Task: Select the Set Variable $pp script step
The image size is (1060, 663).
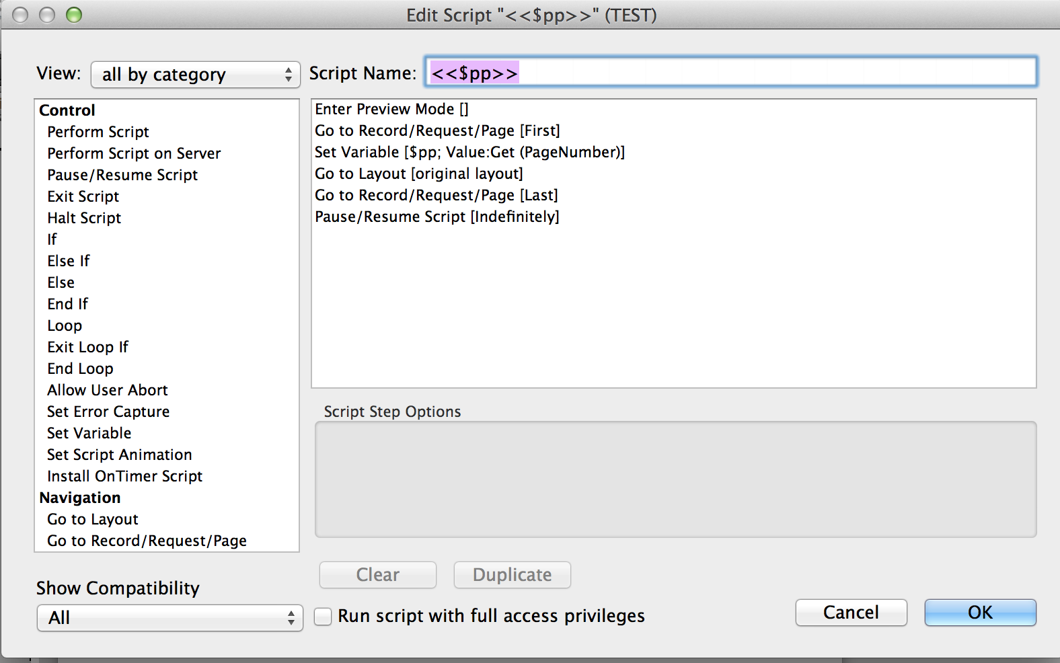Action: [x=469, y=152]
